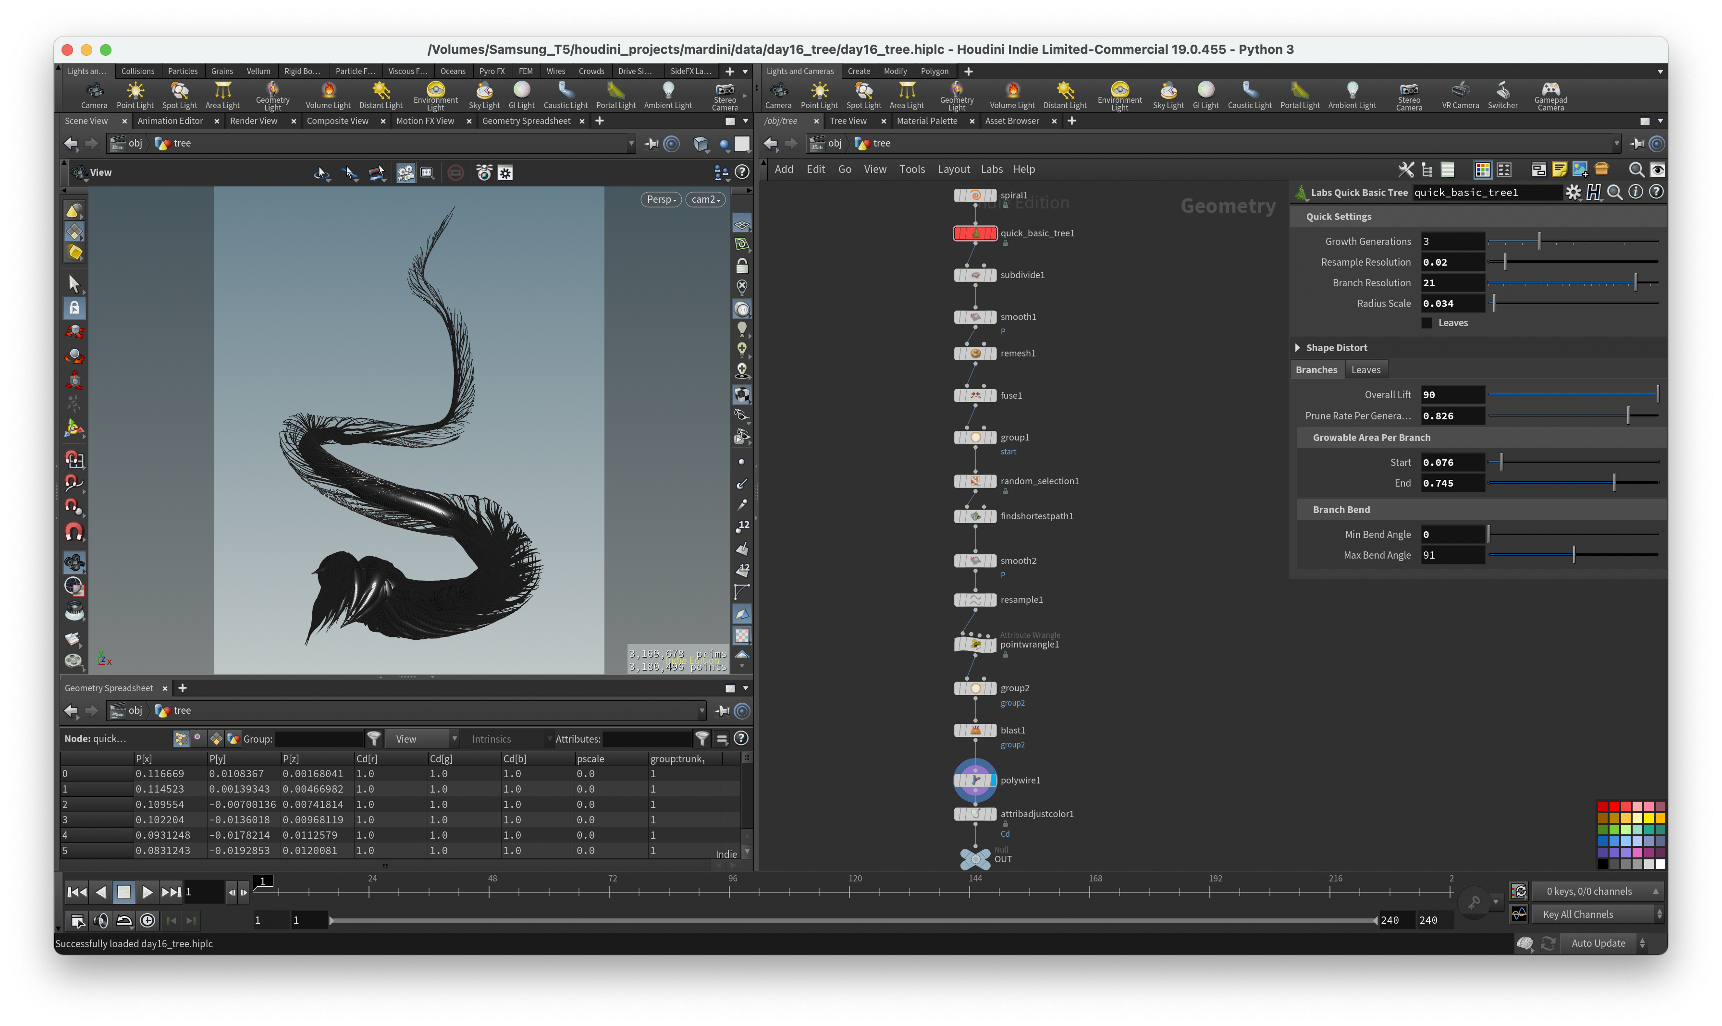Open the viewport help question mark icon
The image size is (1722, 1026).
(x=741, y=172)
